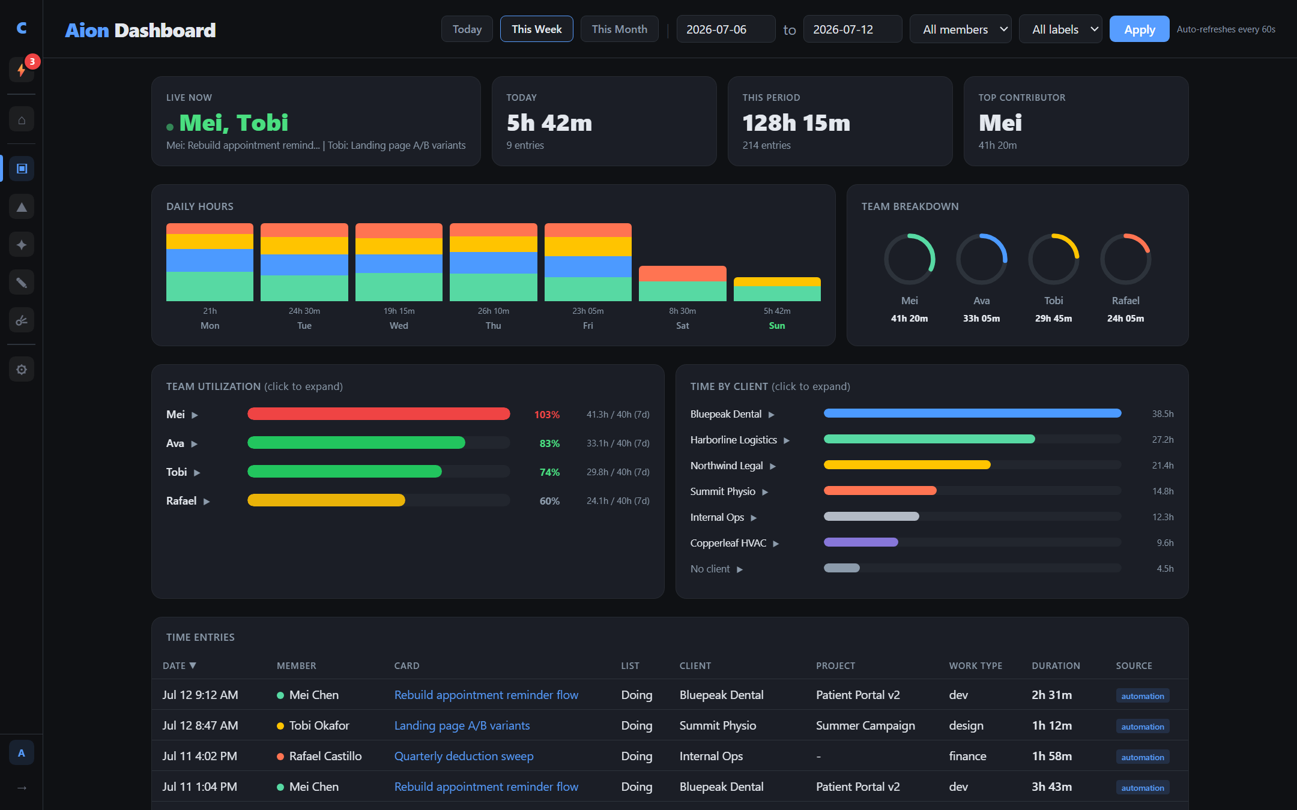Go to the home icon in sidebar
The width and height of the screenshot is (1297, 810).
(22, 119)
